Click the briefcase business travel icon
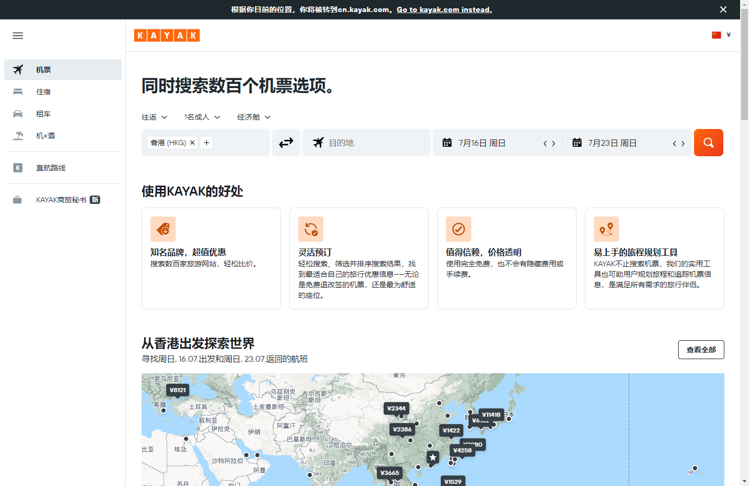 (x=17, y=200)
